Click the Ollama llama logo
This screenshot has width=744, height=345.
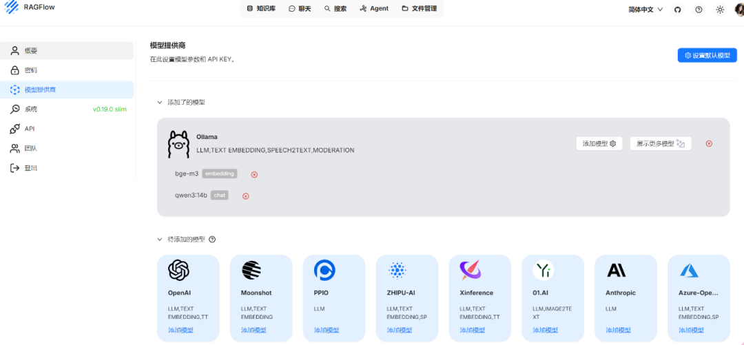[179, 144]
